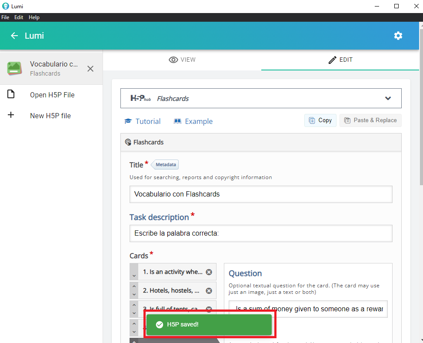Viewport: 423px width, 343px height.
Task: Click the Title text field
Action: pos(261,194)
